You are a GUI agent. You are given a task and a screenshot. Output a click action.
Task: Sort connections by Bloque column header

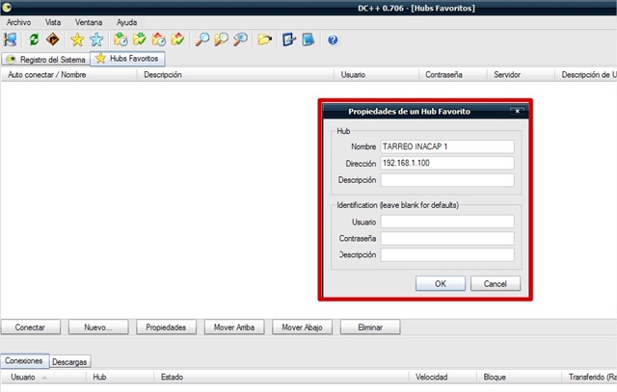pos(519,377)
